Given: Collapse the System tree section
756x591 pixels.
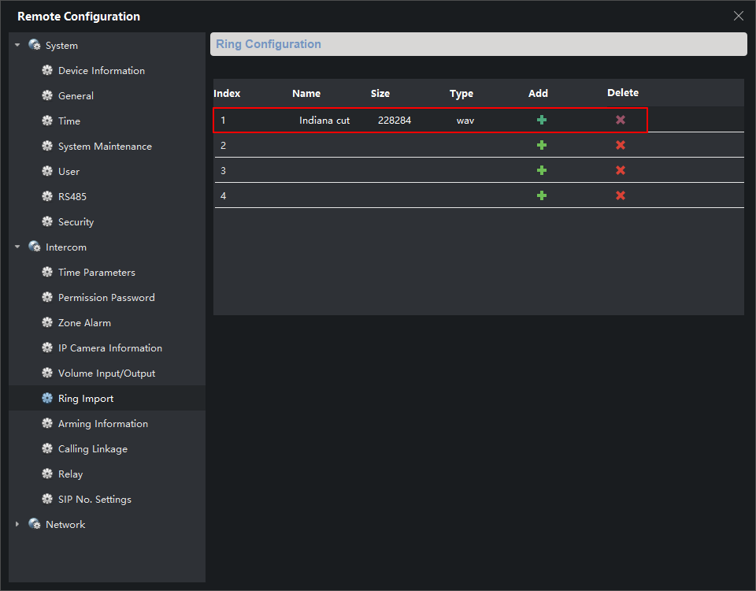Looking at the screenshot, I should coord(17,45).
